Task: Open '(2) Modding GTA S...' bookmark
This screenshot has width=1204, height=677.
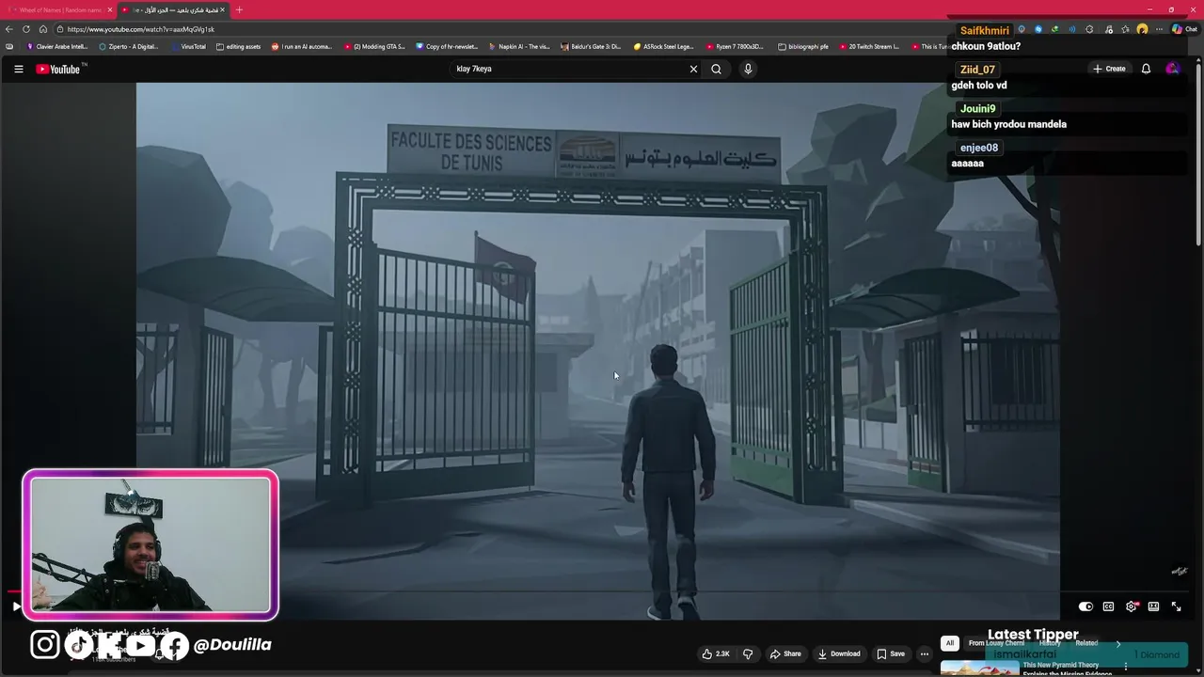Action: [374, 46]
